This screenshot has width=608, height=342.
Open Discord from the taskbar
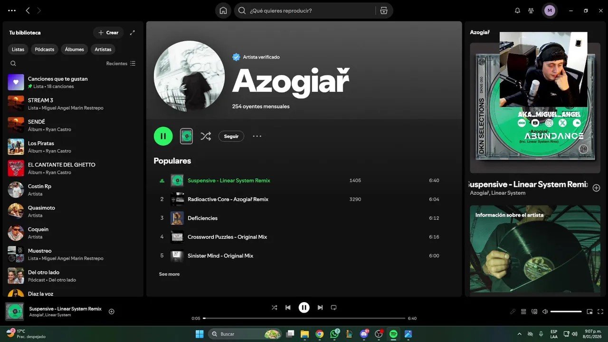[x=364, y=334]
